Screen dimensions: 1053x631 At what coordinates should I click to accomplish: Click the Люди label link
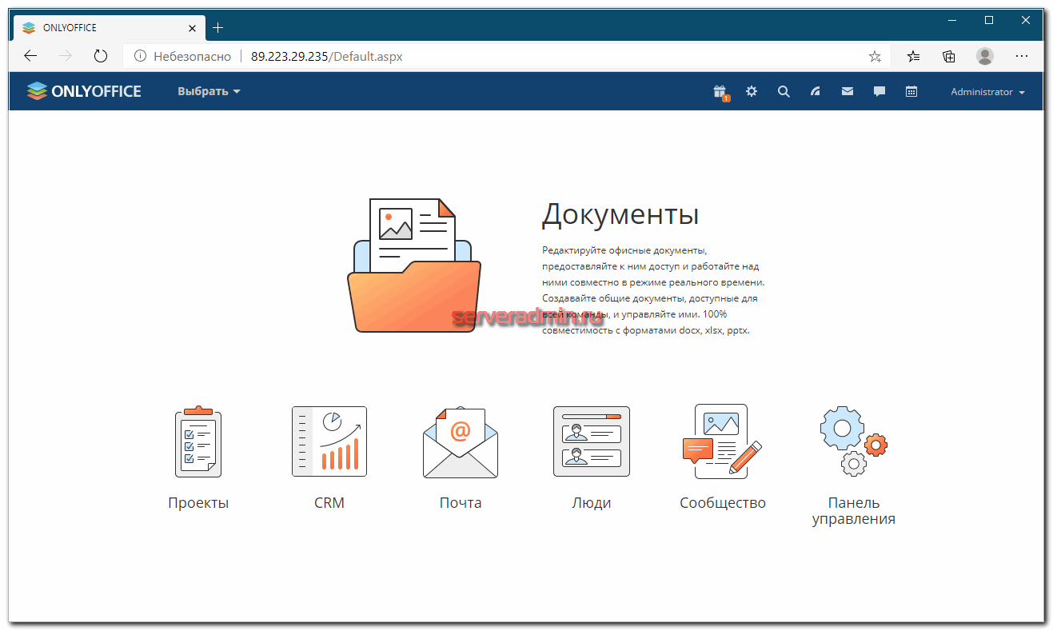pyautogui.click(x=592, y=503)
